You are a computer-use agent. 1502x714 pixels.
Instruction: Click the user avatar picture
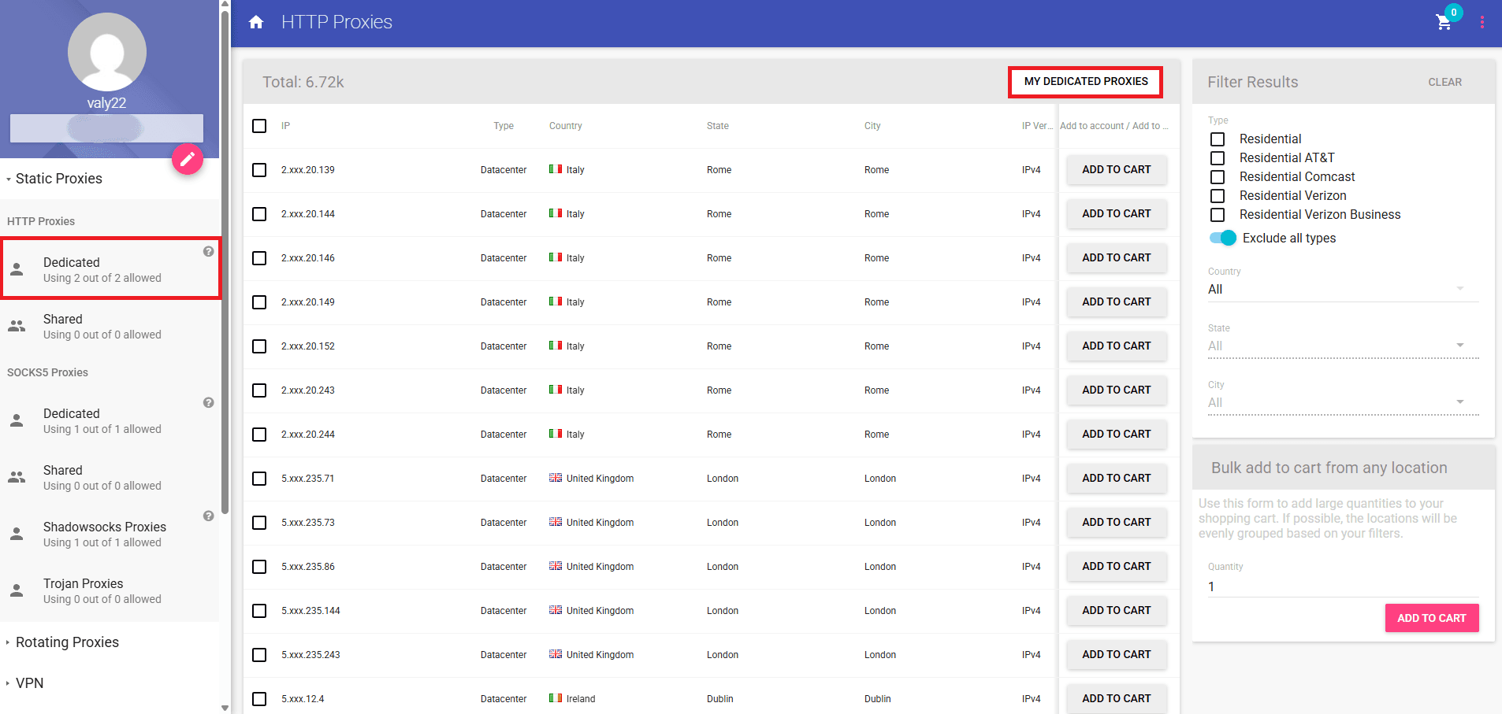107,52
